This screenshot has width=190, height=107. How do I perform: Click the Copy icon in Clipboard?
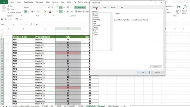(8, 9)
